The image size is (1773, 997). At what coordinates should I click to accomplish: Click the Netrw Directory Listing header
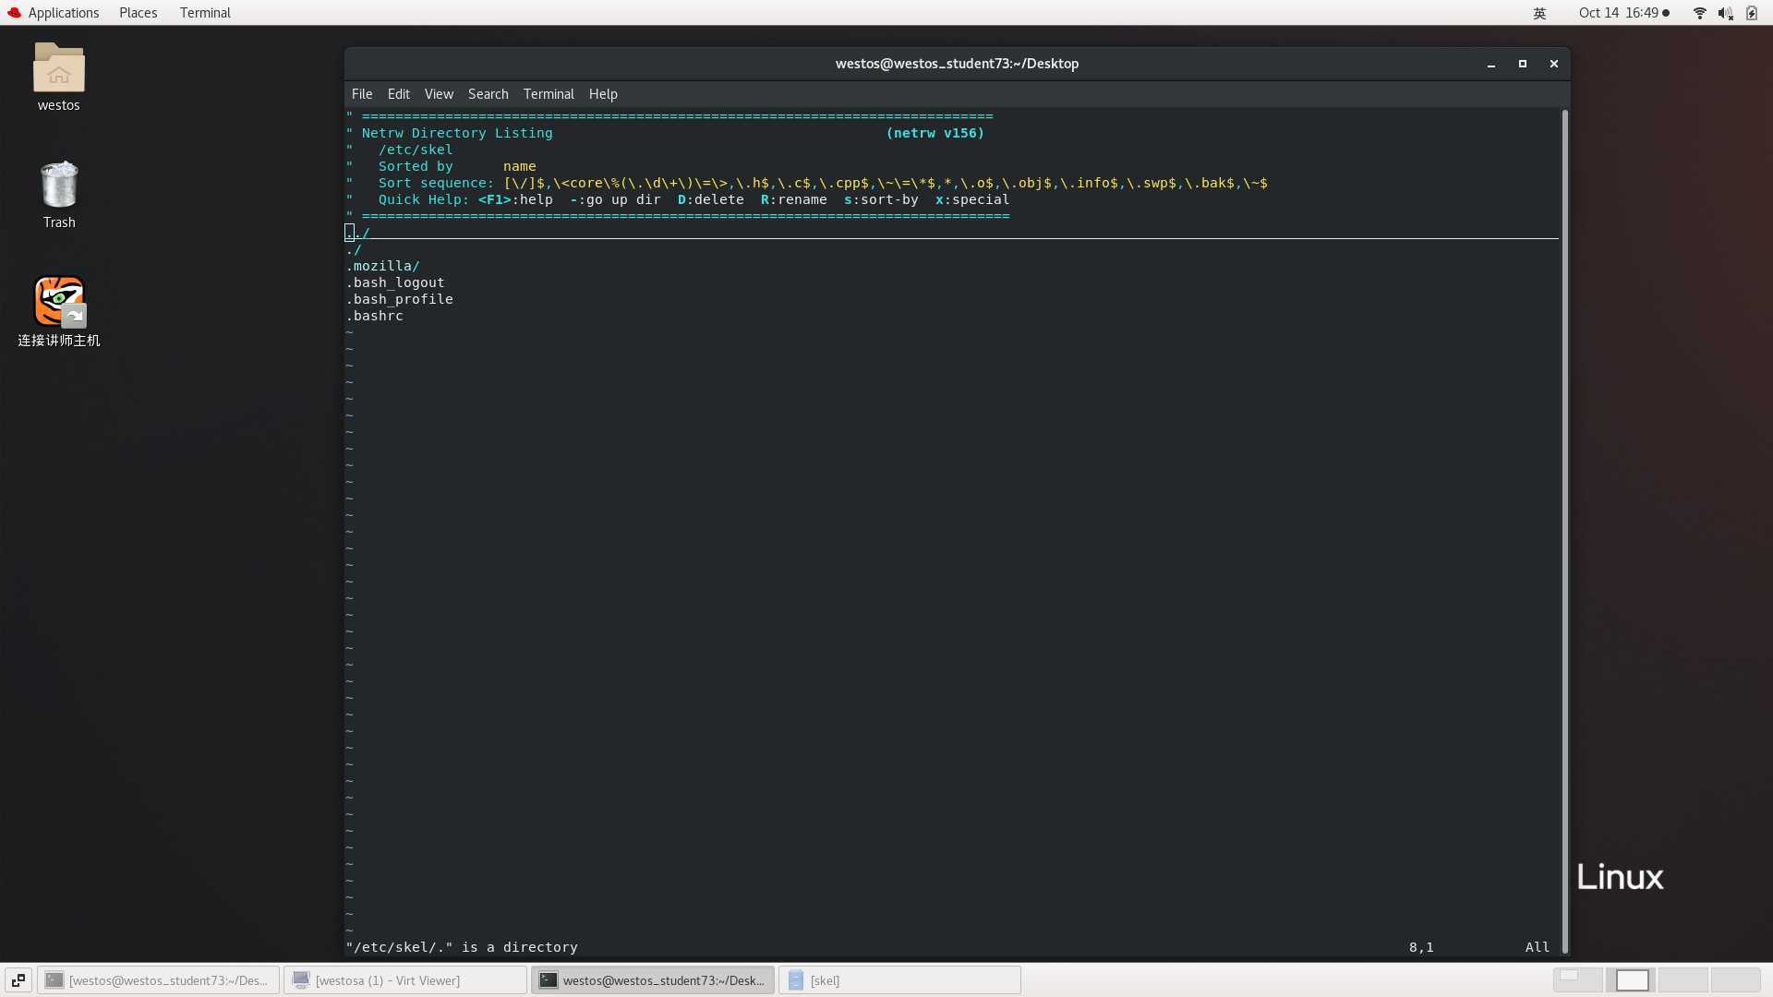click(x=457, y=133)
